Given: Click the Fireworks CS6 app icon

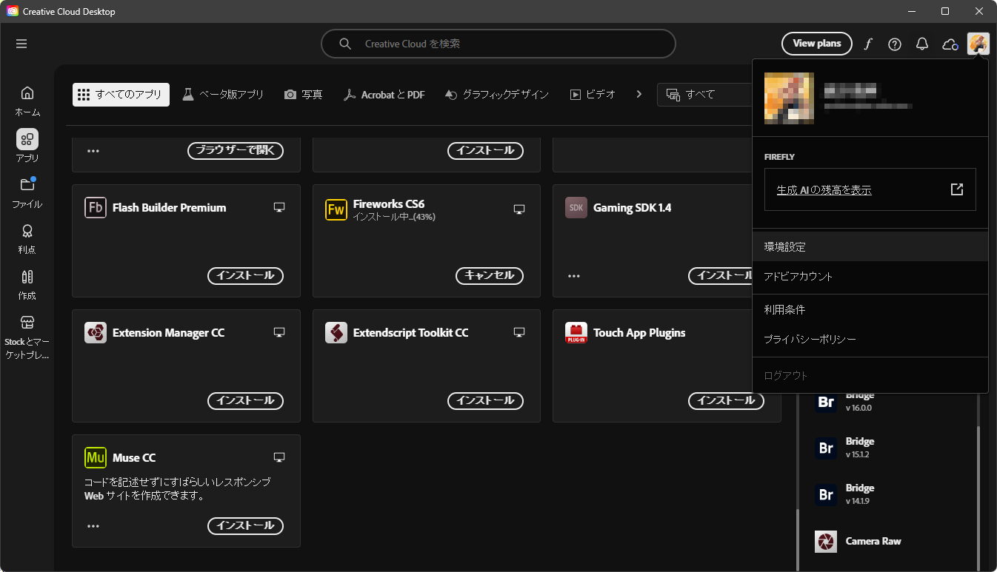Looking at the screenshot, I should pos(336,209).
